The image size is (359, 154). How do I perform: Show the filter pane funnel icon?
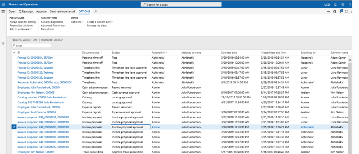pos(3,44)
